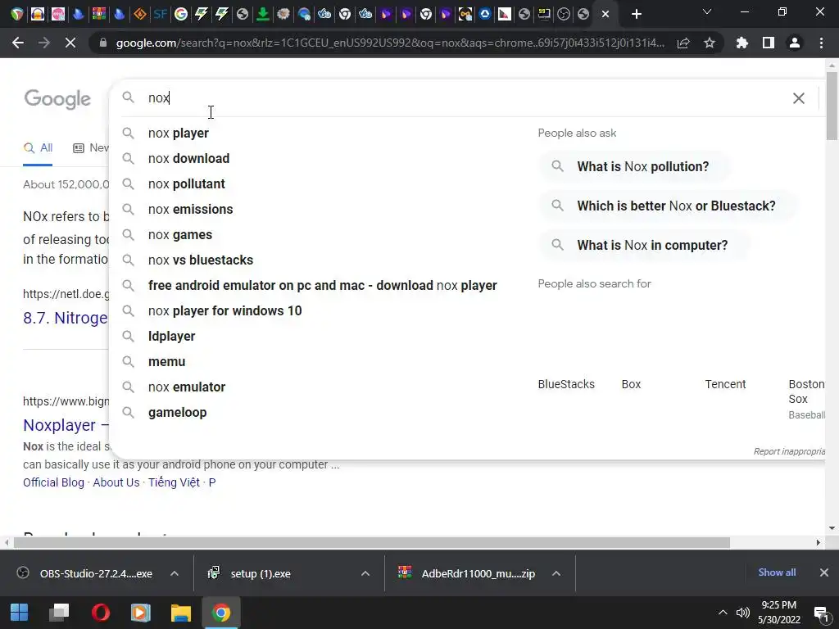Image resolution: width=839 pixels, height=629 pixels.
Task: Click 'What is Nox pollution?' question
Action: (x=634, y=166)
